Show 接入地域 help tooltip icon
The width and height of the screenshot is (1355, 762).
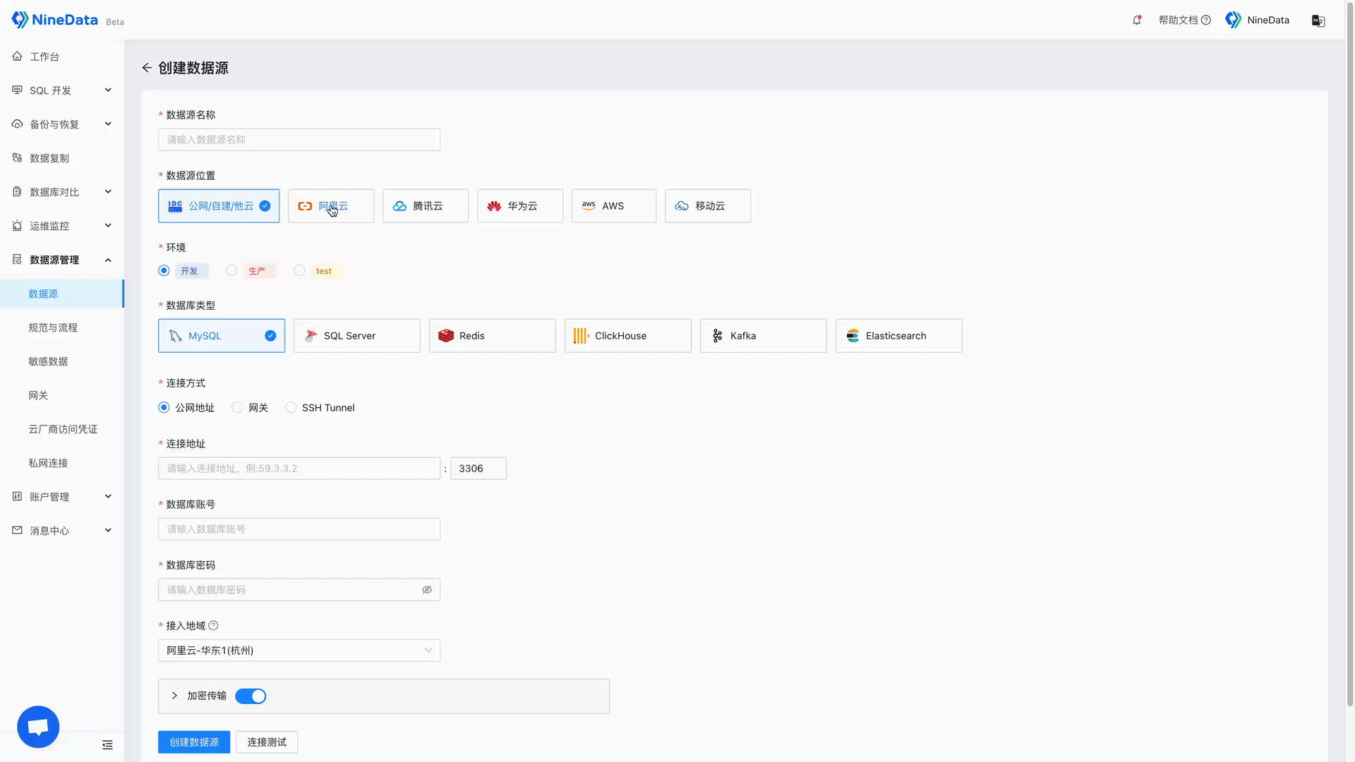(213, 625)
